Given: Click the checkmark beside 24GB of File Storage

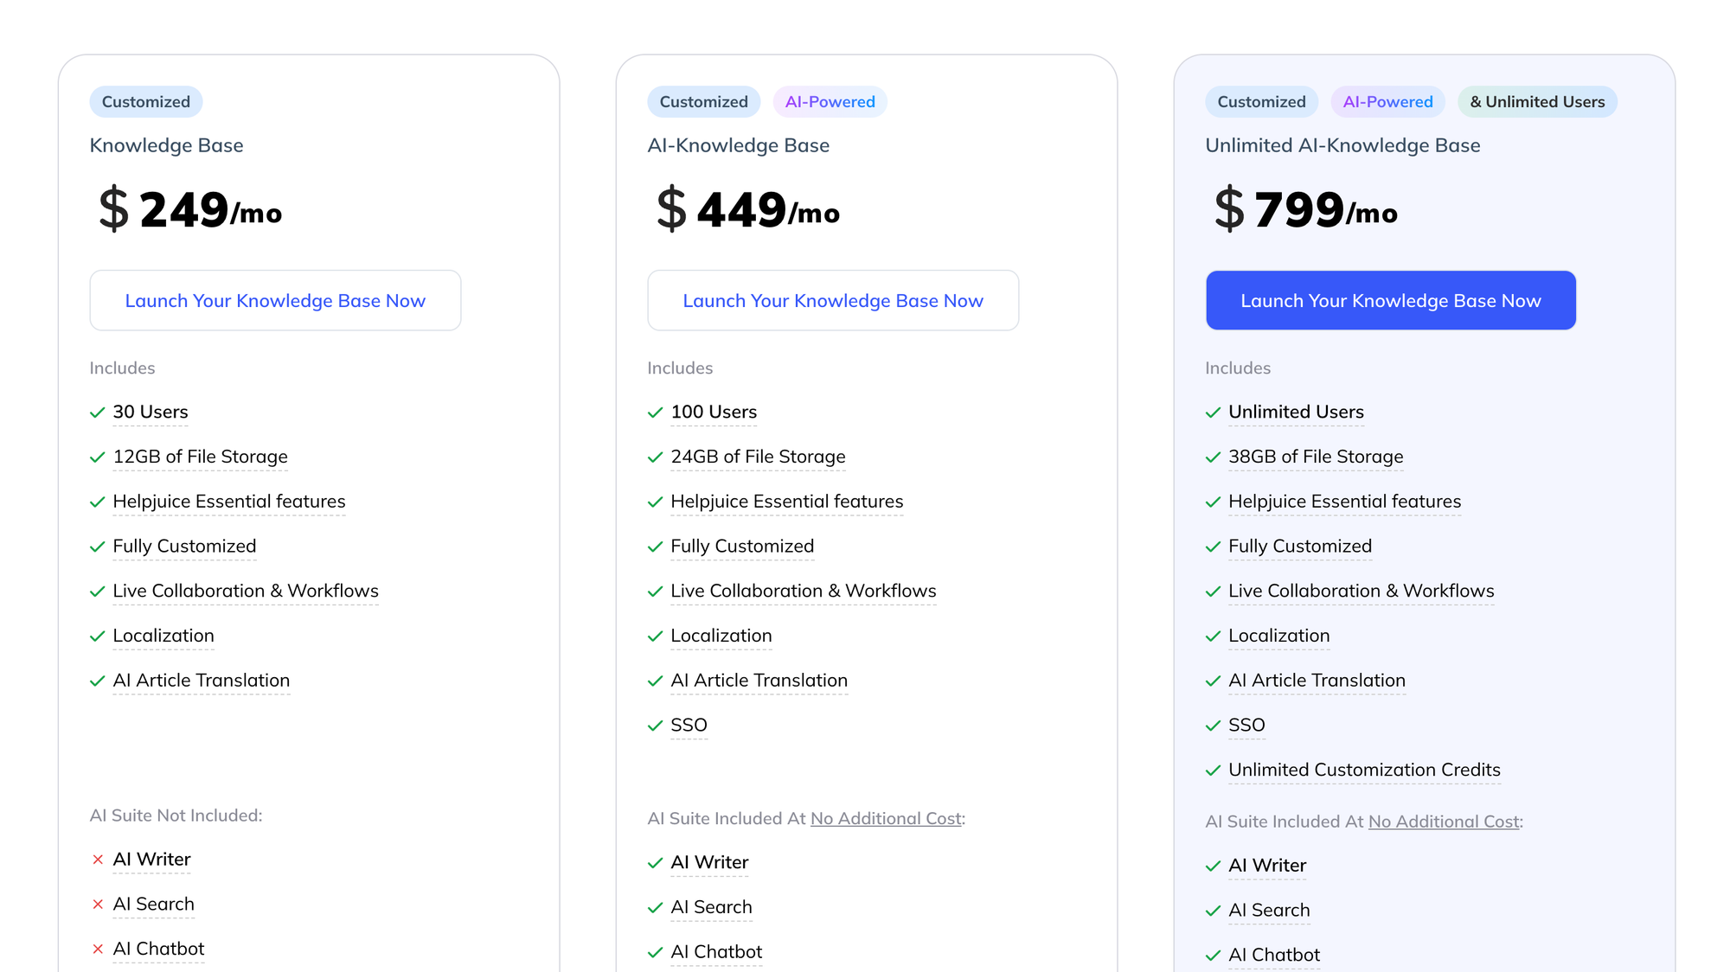Looking at the screenshot, I should coord(655,457).
